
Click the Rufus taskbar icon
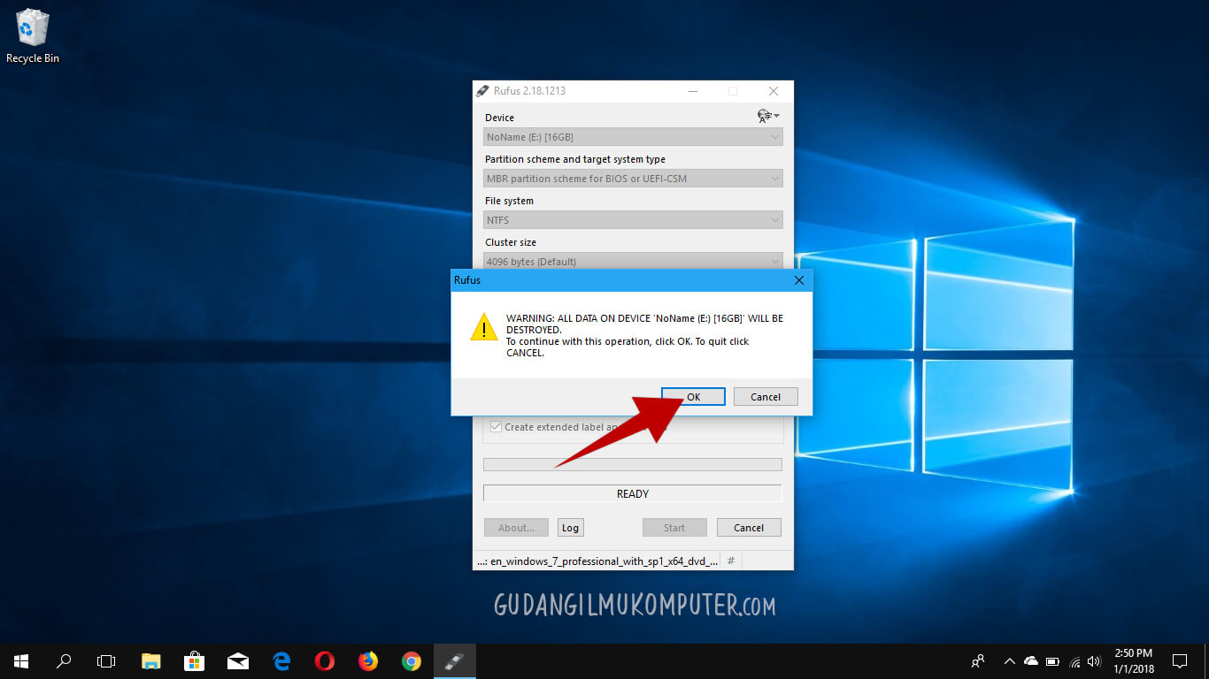coord(455,660)
